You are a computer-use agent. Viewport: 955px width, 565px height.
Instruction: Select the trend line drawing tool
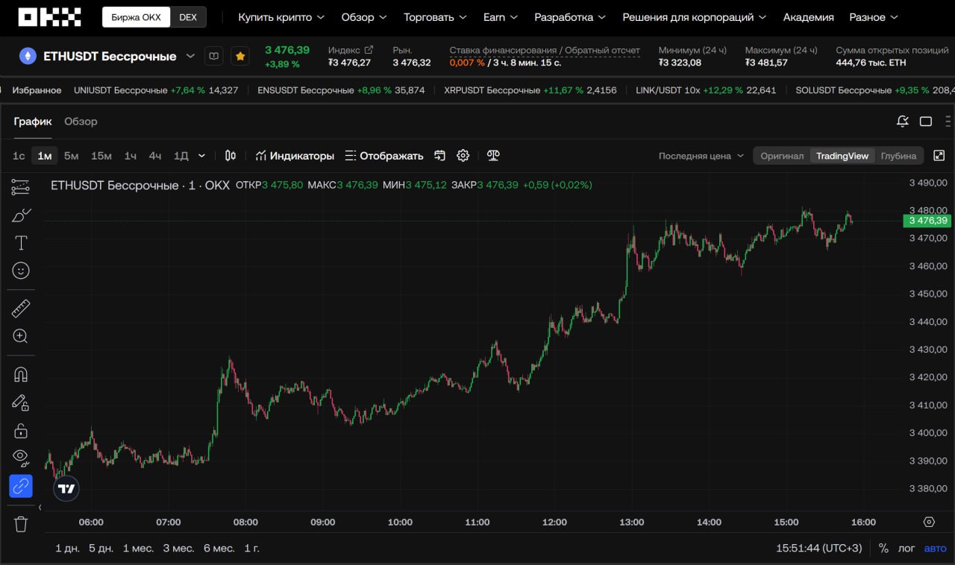(x=21, y=187)
